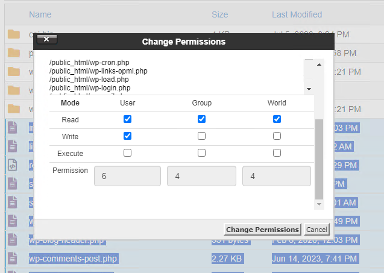Click file list scroll up arrow
This screenshot has width=384, height=273.
tap(319, 64)
